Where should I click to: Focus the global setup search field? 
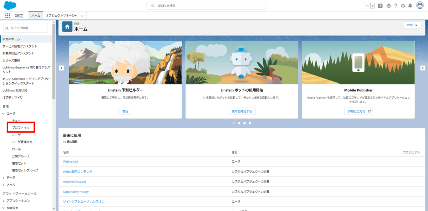206,6
